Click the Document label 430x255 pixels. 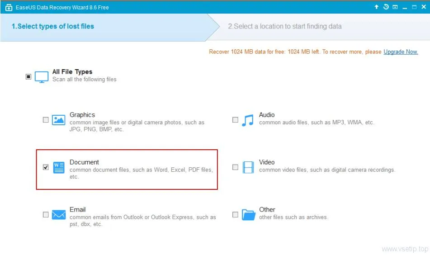84,162
